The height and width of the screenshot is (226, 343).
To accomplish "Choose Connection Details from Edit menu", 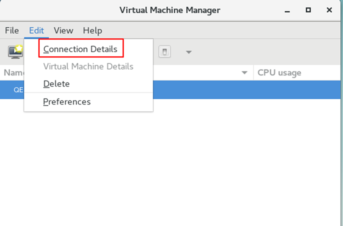I will pos(81,49).
